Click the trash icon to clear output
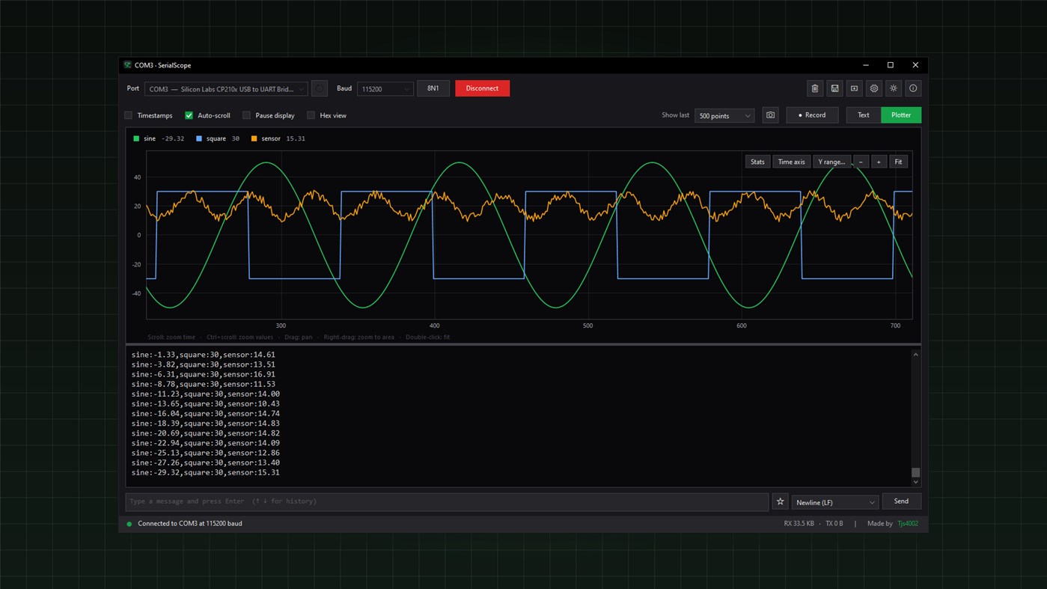 (815, 88)
